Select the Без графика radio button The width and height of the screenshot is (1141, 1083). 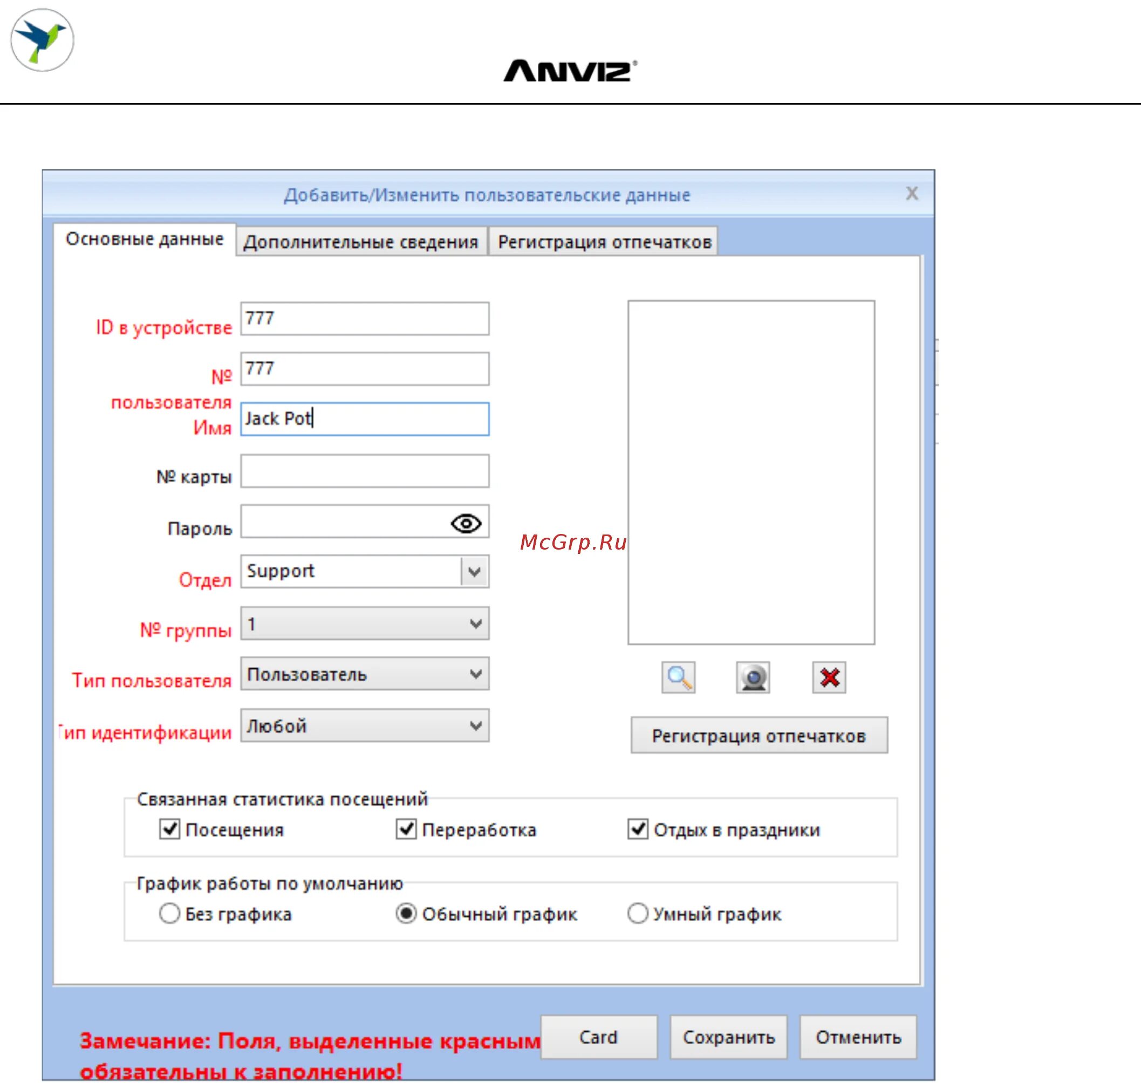coord(169,913)
